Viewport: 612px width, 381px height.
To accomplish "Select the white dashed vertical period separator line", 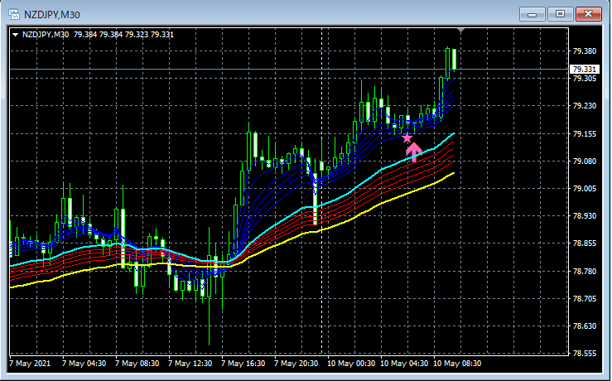I will click(x=322, y=191).
